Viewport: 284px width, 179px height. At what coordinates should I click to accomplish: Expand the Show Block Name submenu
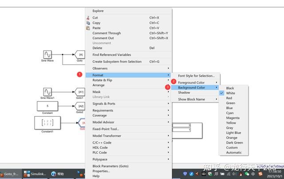[x=196, y=99]
